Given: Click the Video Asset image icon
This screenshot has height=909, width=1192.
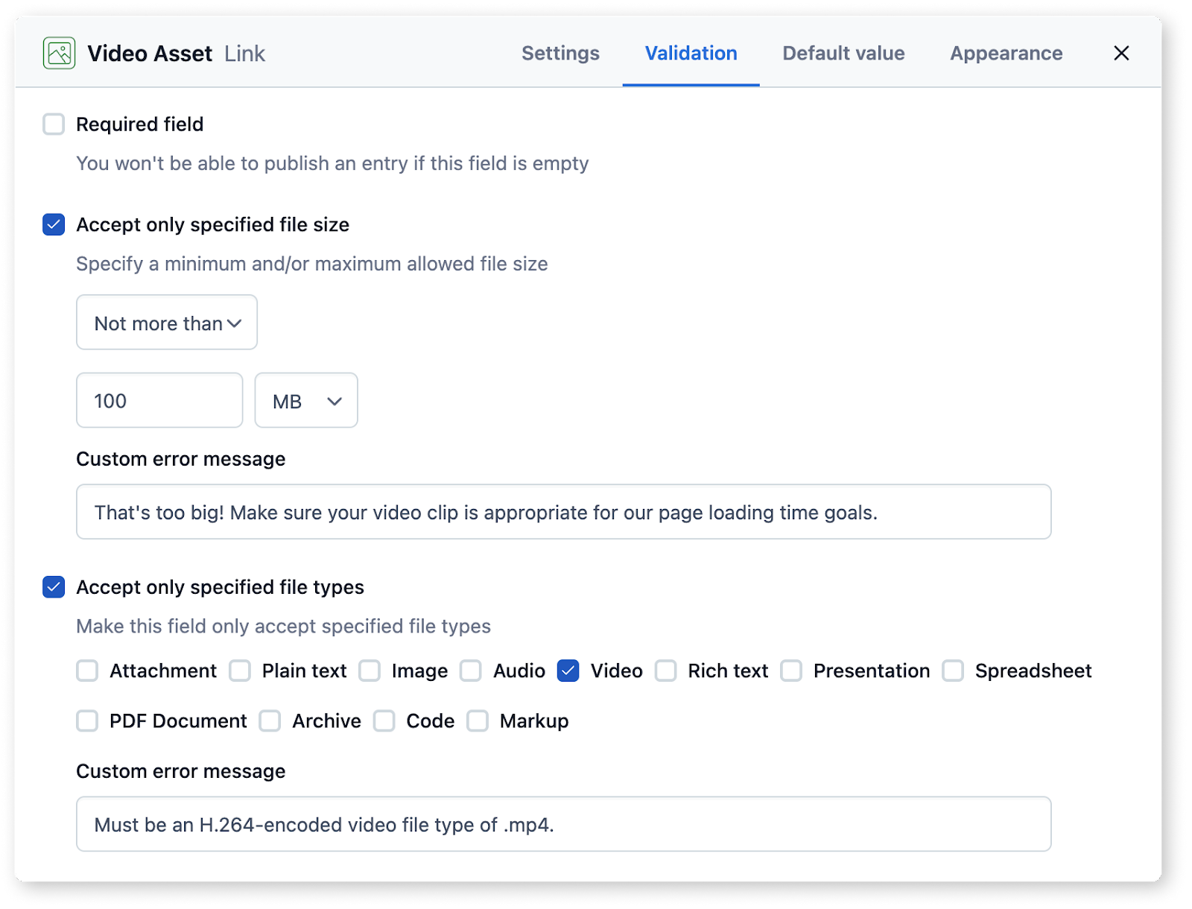Looking at the screenshot, I should (60, 52).
